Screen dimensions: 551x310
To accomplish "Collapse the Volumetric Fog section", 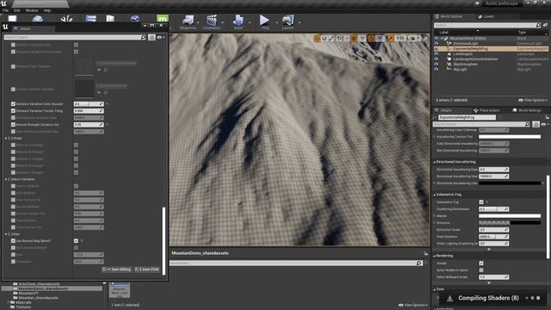I will (x=434, y=195).
